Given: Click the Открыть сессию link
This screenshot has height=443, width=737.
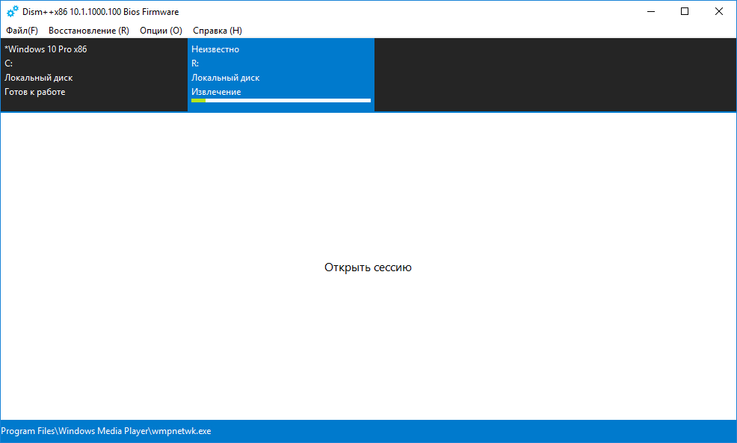Looking at the screenshot, I should 368,267.
